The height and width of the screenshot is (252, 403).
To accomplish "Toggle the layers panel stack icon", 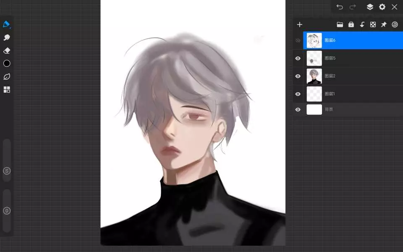I will (x=370, y=7).
